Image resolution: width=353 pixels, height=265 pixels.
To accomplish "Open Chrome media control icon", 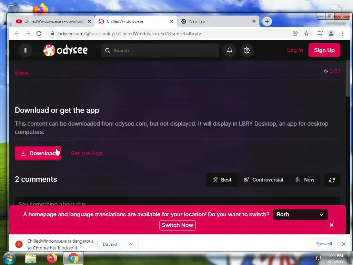I will (320, 33).
